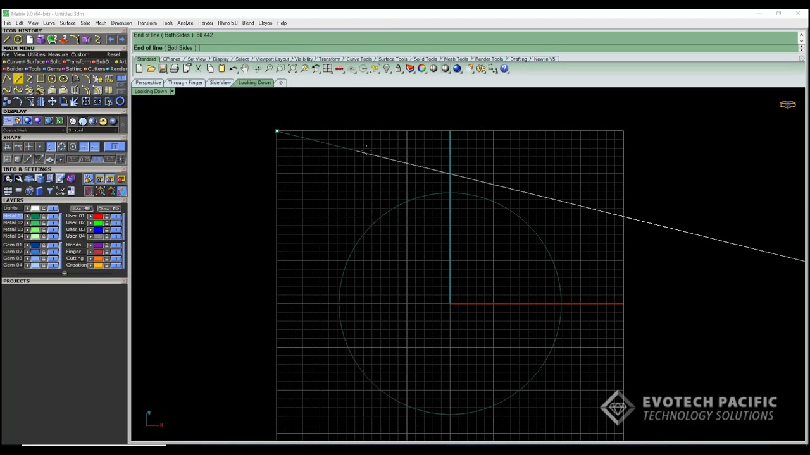Click the Zoom Extents icon in toolbar
This screenshot has width=810, height=455.
pos(292,68)
